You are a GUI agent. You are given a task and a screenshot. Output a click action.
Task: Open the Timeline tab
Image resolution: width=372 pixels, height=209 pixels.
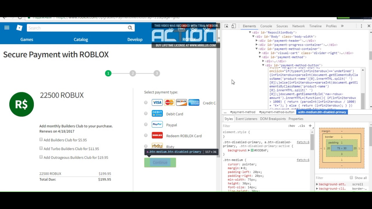[x=315, y=26]
